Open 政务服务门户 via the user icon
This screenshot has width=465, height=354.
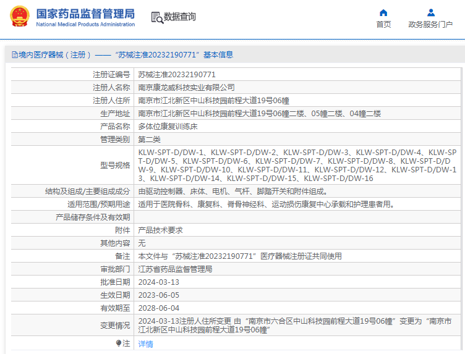[x=430, y=13]
